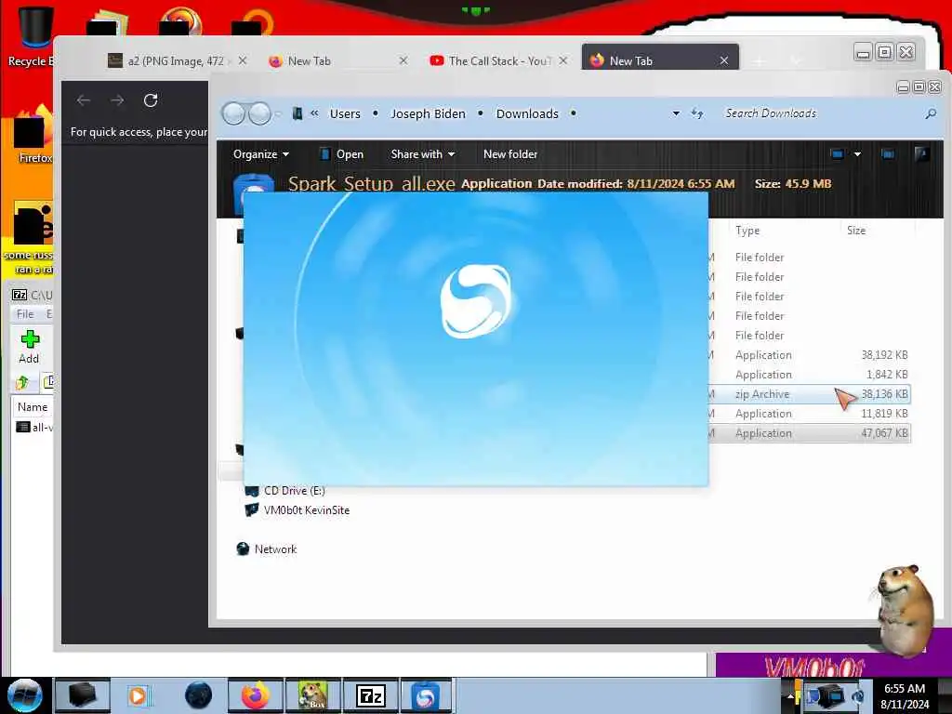Click the dark globe taskbar icon
The image size is (952, 714).
[199, 695]
